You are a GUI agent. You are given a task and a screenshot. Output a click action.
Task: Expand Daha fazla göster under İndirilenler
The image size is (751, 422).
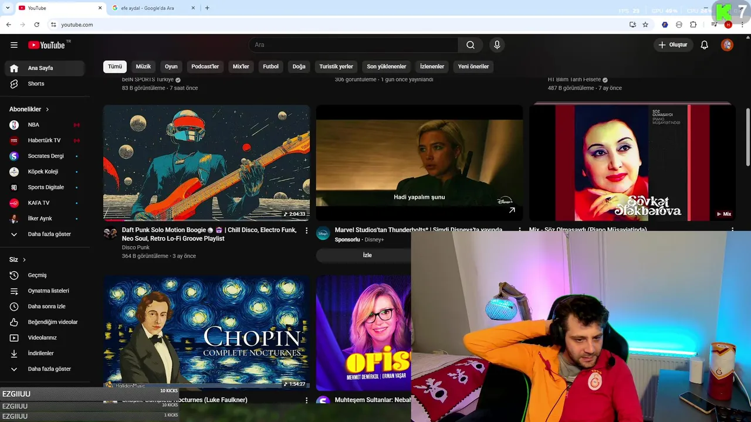tap(45, 369)
